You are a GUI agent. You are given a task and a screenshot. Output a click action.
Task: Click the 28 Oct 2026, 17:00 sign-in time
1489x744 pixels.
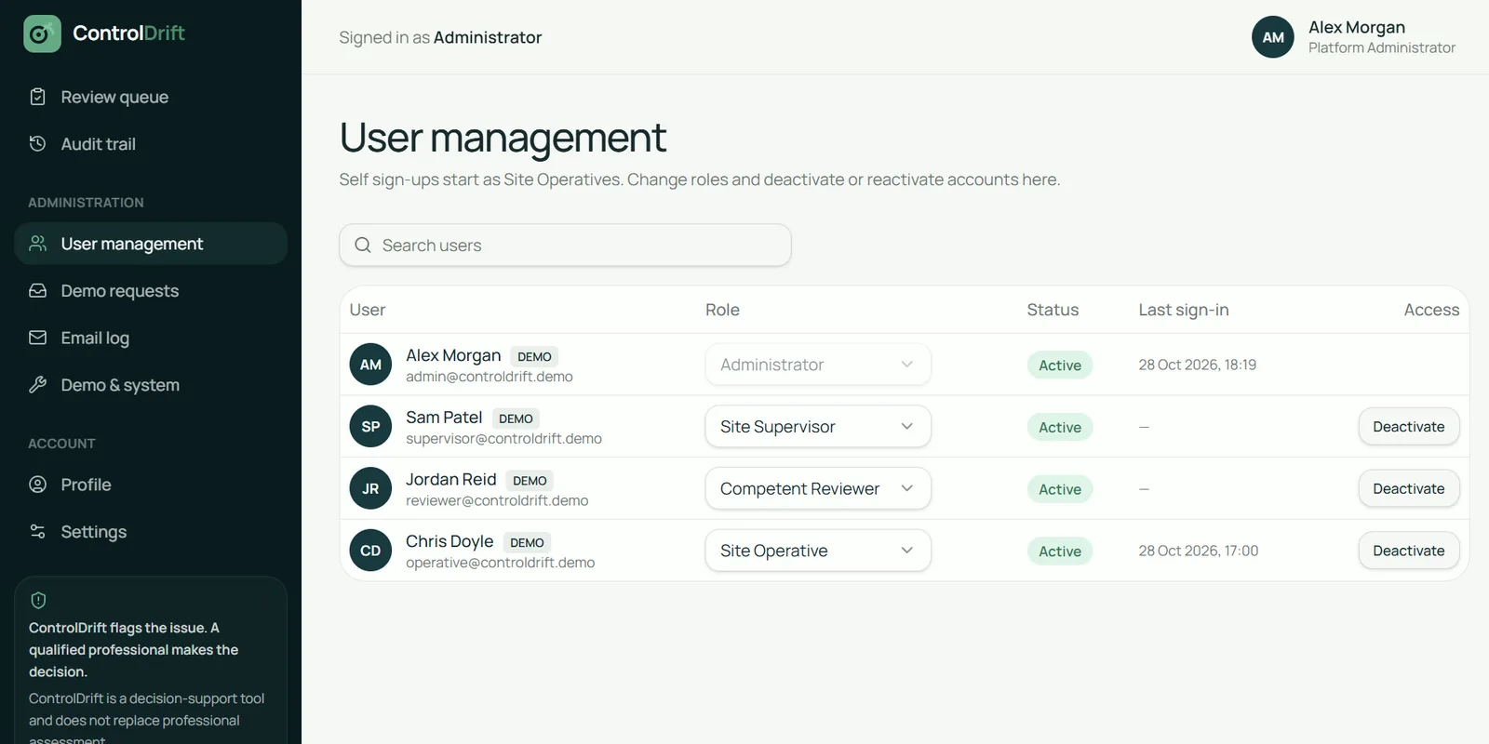tap(1198, 551)
